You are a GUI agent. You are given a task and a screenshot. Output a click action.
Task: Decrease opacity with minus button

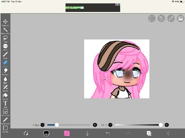(110, 125)
